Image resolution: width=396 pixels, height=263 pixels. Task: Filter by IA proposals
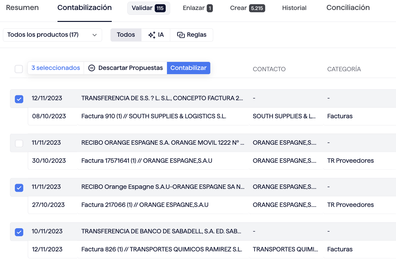click(156, 35)
